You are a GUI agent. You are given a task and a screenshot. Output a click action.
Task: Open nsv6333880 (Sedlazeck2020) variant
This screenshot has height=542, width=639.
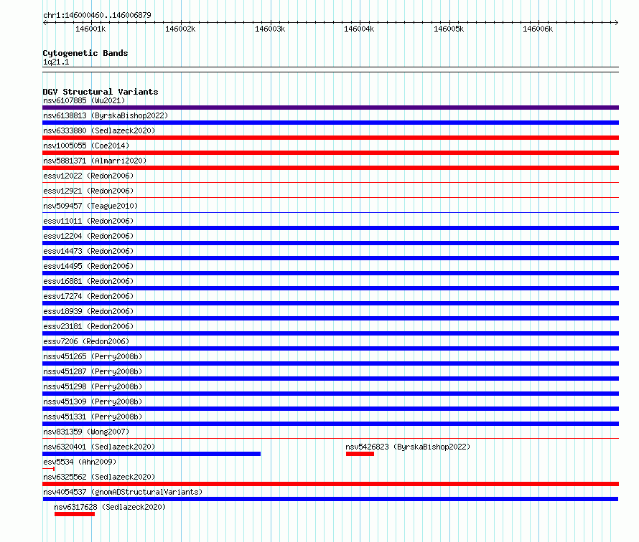[99, 130]
